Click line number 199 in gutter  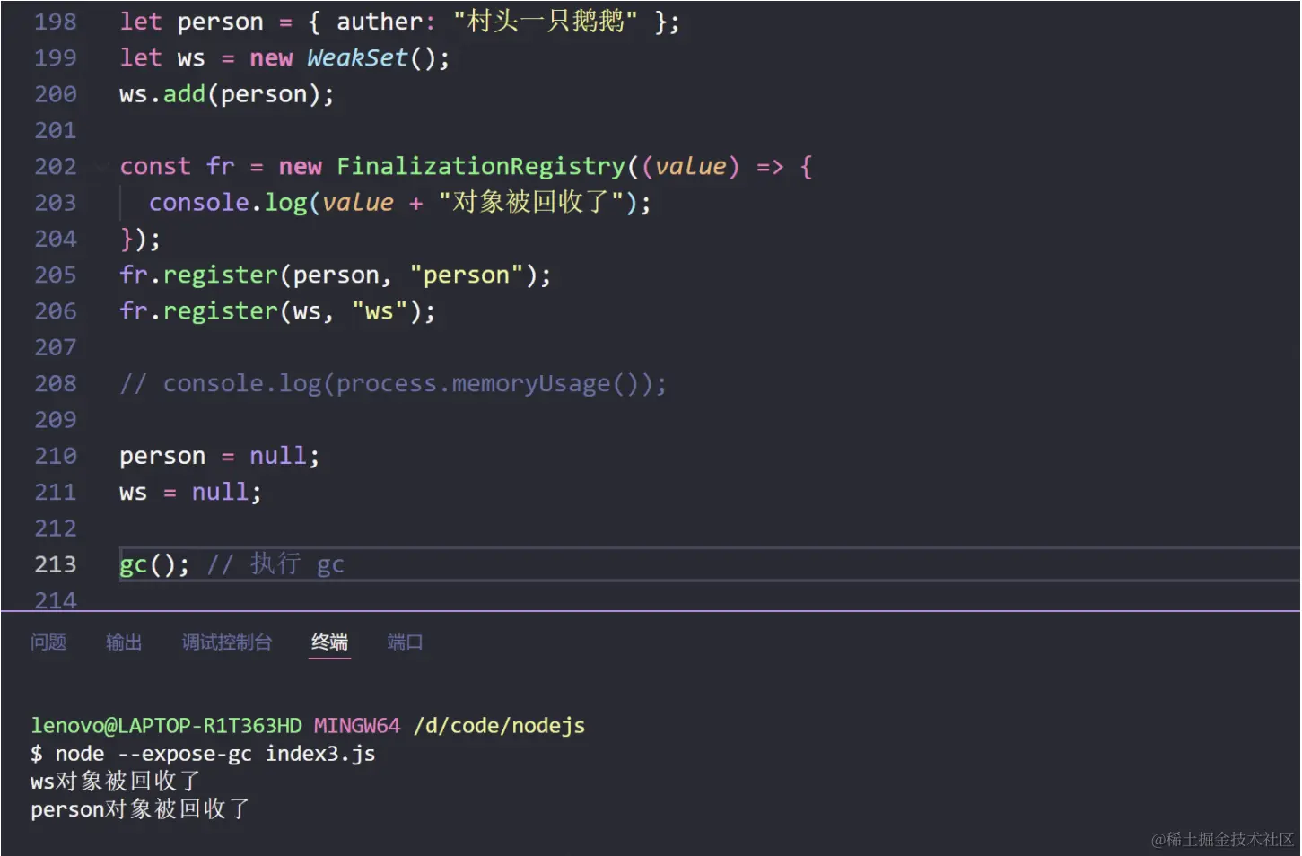pos(56,58)
